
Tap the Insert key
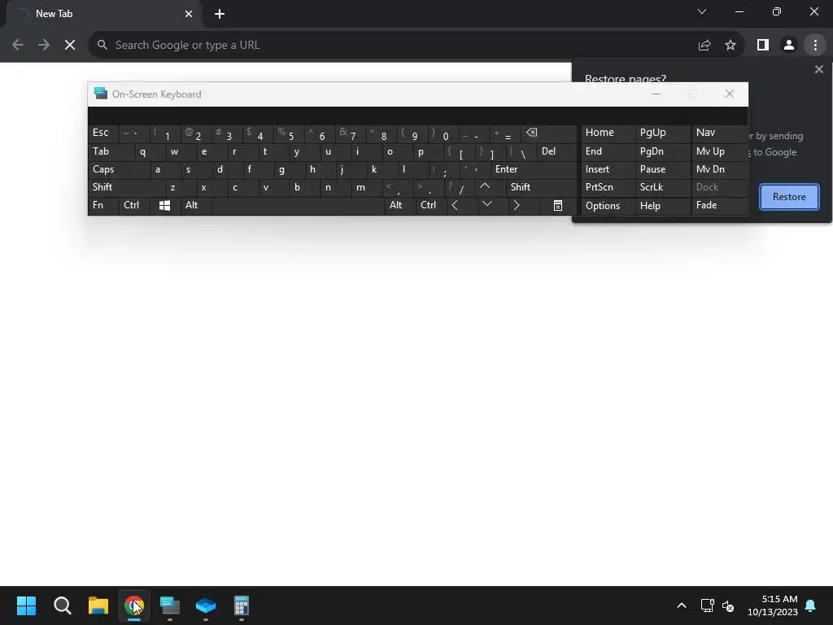(608, 169)
